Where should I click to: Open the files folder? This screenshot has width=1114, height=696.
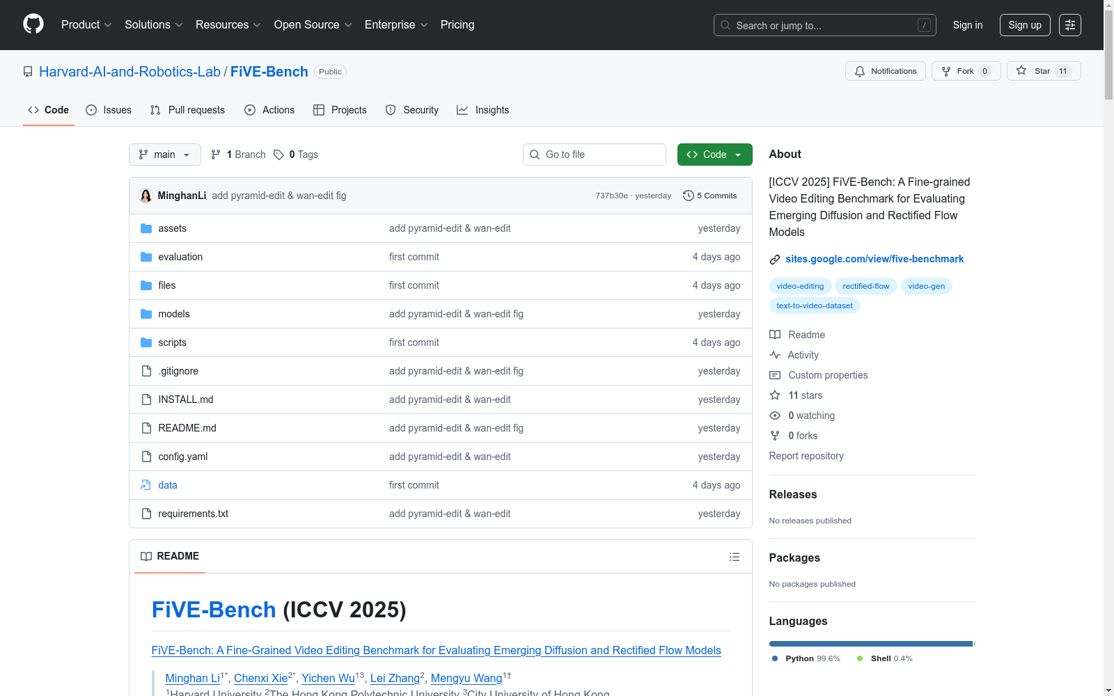167,285
